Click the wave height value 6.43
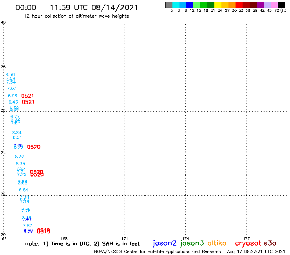The height and width of the screenshot is (255, 290). point(13,102)
